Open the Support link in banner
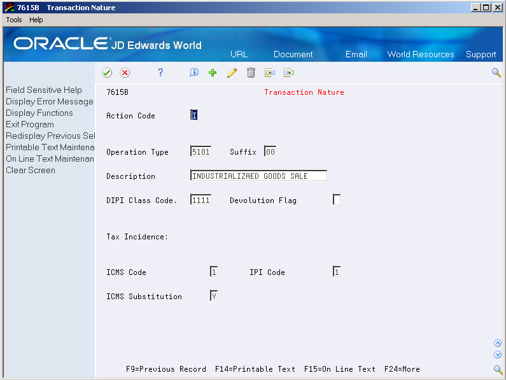The height and width of the screenshot is (380, 506). [481, 55]
